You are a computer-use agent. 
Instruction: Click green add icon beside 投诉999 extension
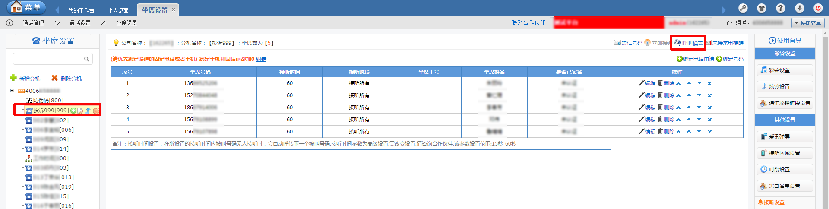73,111
